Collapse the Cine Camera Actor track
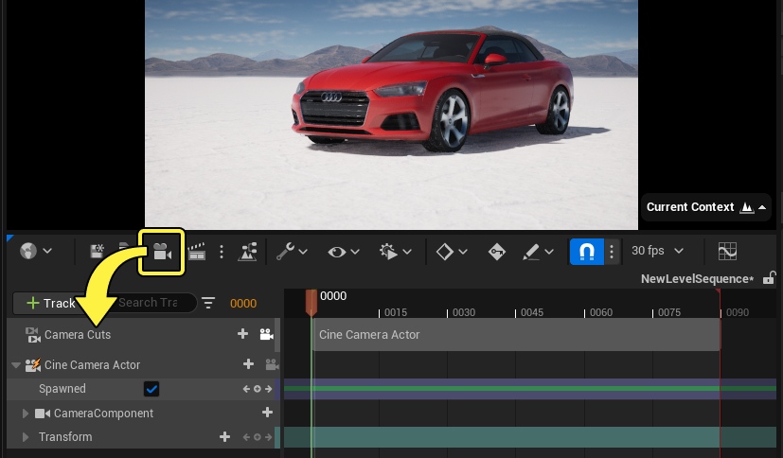Screen dimensions: 783x458 pos(16,365)
